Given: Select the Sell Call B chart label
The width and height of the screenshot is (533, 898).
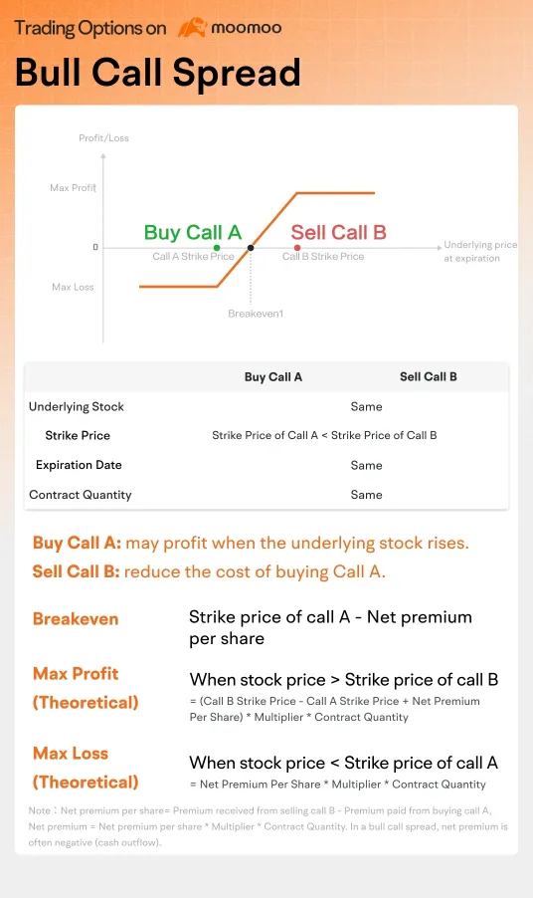Looking at the screenshot, I should pyautogui.click(x=338, y=233).
